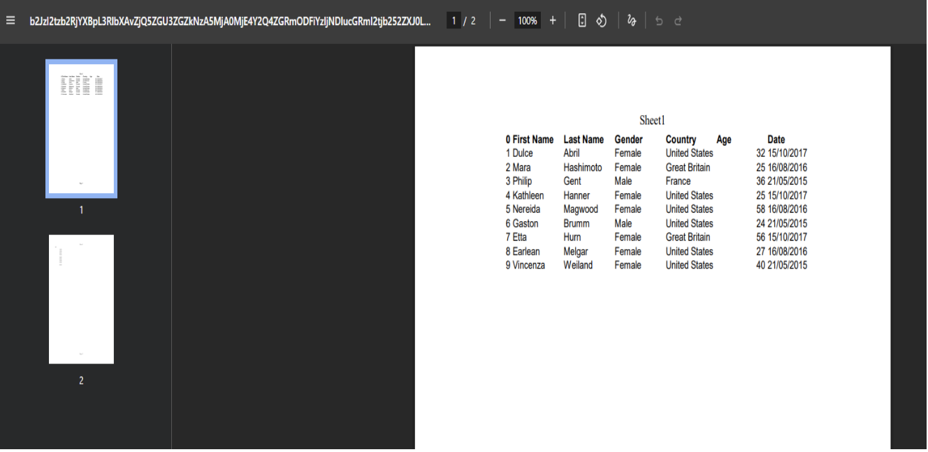Click the undo arrow icon
The image size is (928, 452).
[x=659, y=21]
